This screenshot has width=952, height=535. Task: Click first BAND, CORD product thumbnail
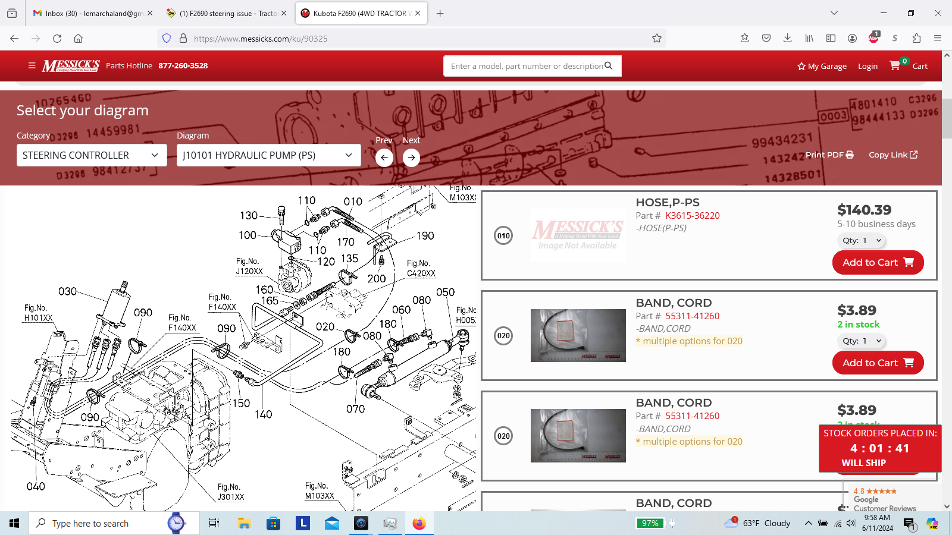click(578, 335)
